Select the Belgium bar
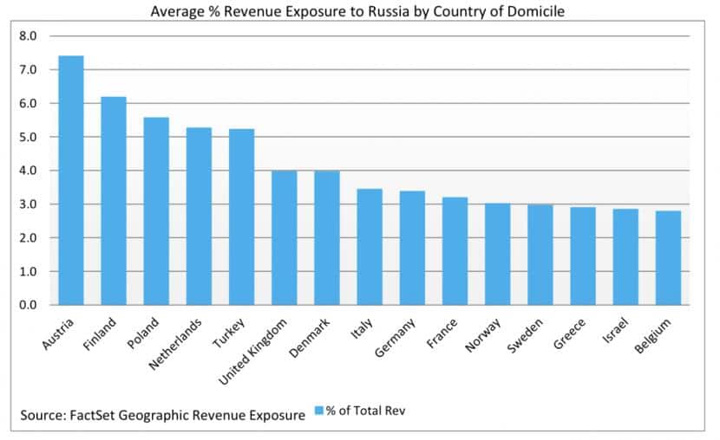 pos(668,258)
